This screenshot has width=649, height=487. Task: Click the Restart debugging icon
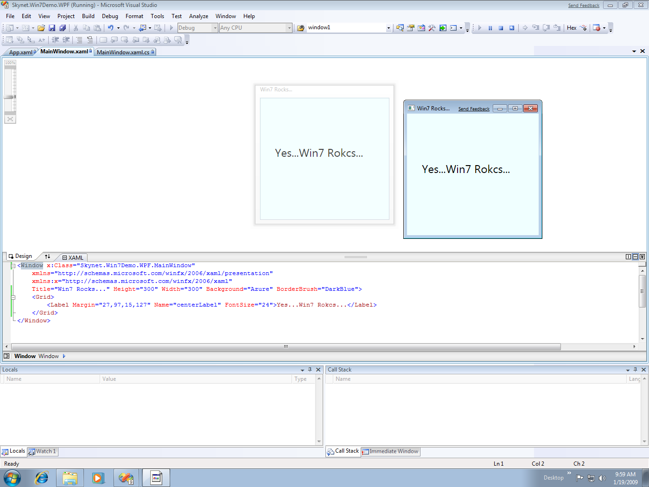[x=512, y=27]
